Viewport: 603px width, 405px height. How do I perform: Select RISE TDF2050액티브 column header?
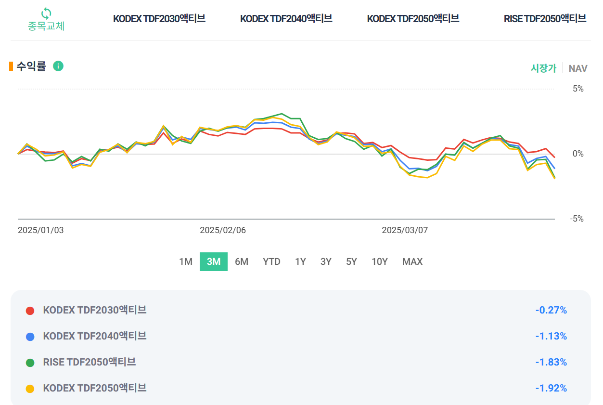point(545,19)
